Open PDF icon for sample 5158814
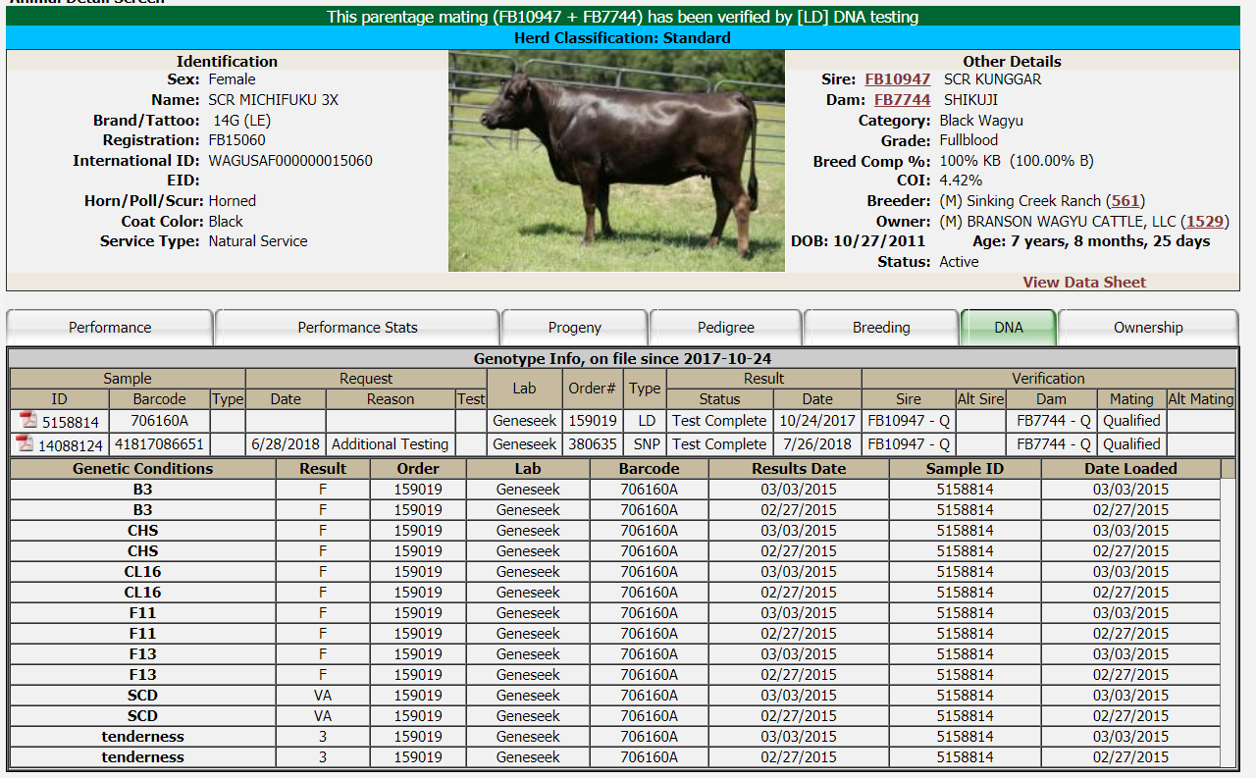Image resolution: width=1256 pixels, height=778 pixels. (x=27, y=420)
